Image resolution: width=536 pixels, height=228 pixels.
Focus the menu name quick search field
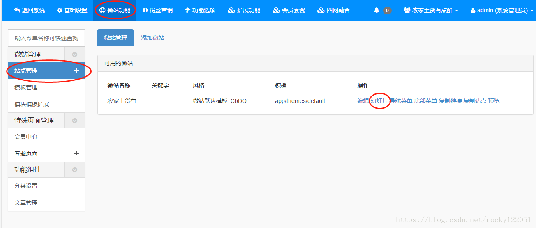46,38
